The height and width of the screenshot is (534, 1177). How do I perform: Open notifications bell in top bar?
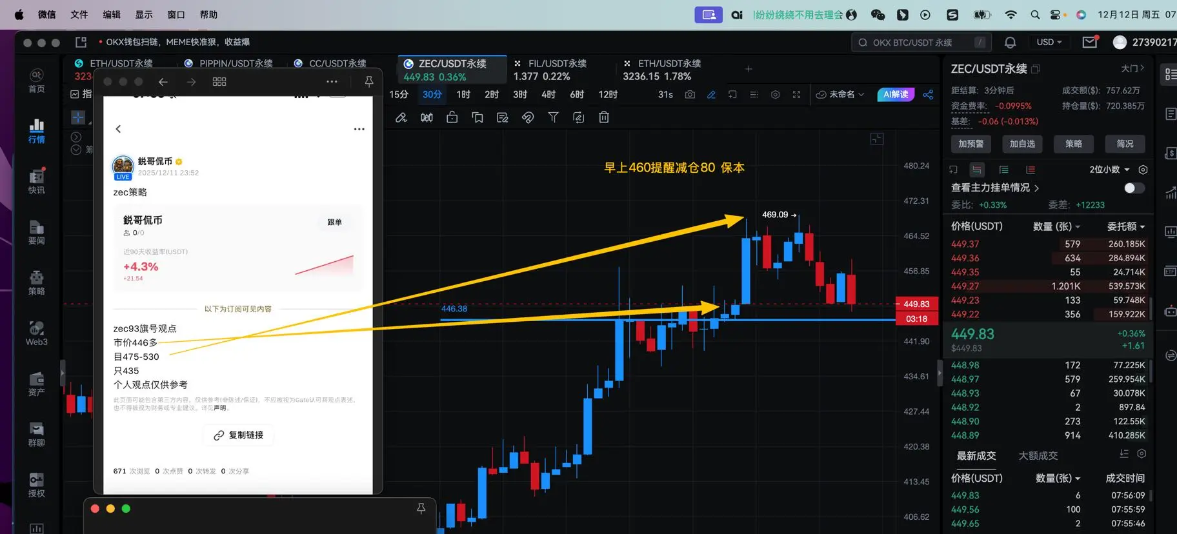1010,43
